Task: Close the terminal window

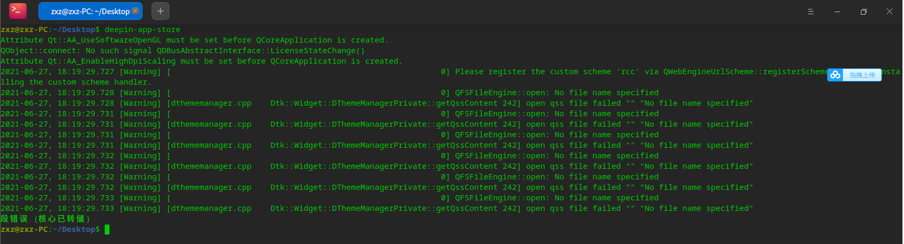Action: click(889, 12)
